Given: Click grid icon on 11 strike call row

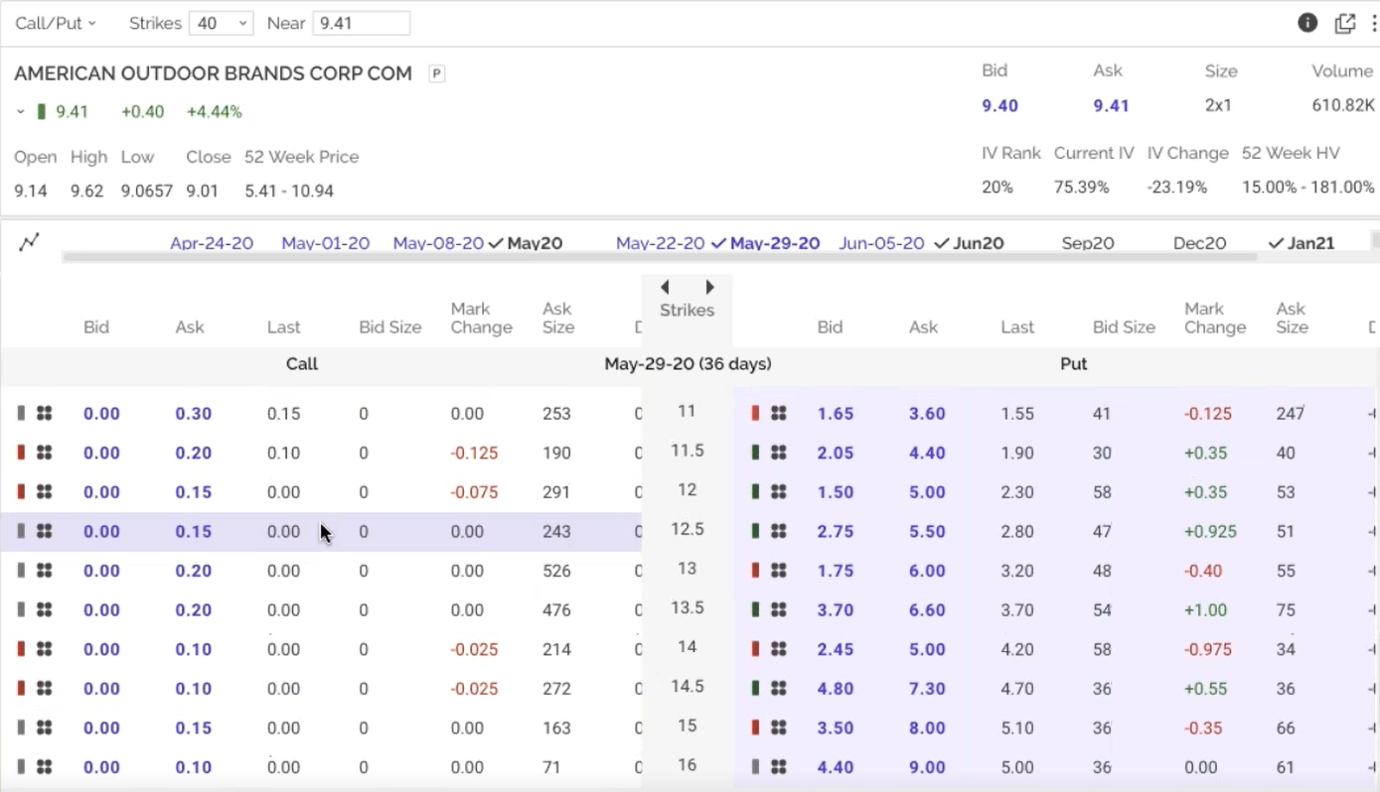Looking at the screenshot, I should (x=44, y=414).
